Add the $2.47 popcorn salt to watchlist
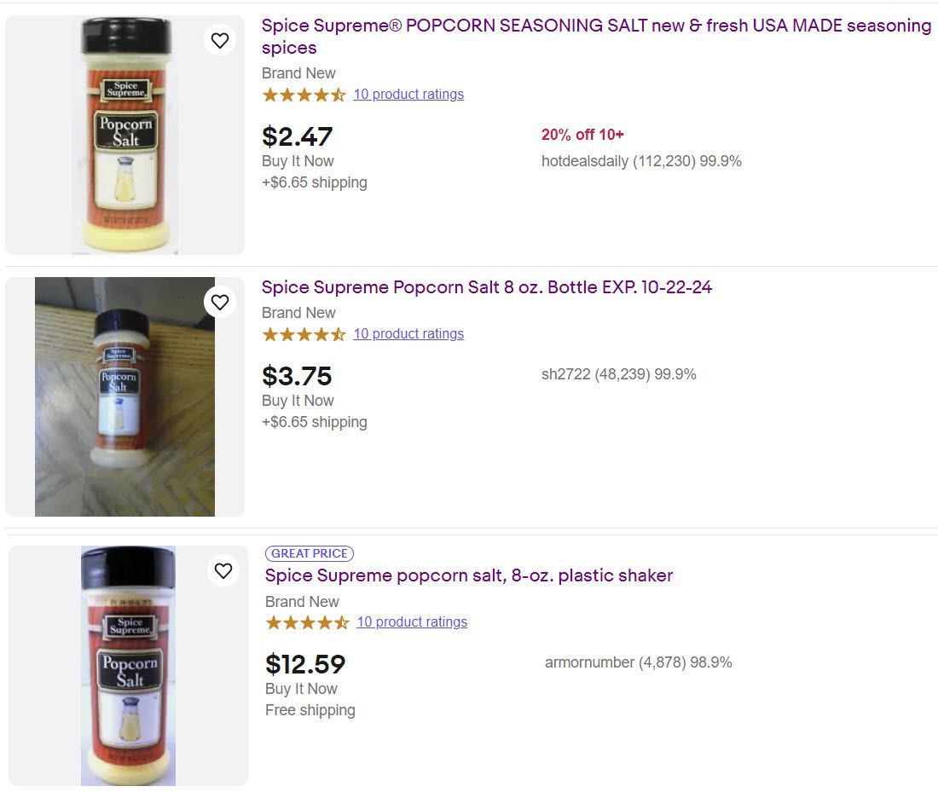This screenshot has width=938, height=792. click(220, 40)
